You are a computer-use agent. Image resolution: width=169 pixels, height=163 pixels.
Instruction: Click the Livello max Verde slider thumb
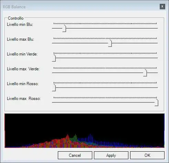(x=145, y=73)
